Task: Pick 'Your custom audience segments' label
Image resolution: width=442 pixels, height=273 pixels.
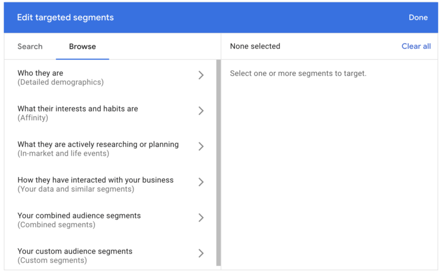Action: click(x=75, y=251)
